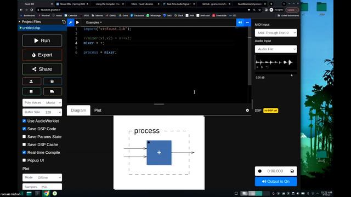
Task: Switch to the Music 250a Spring 2023 browser tab
Action: tap(72, 4)
